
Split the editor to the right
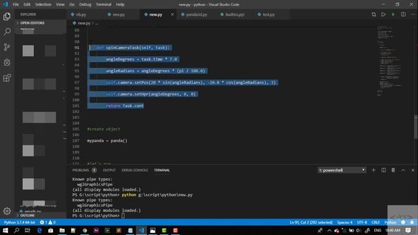pos(403,14)
